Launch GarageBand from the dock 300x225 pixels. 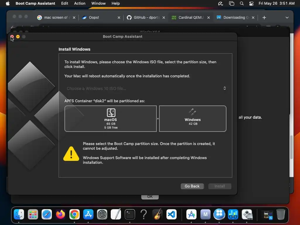(157, 214)
